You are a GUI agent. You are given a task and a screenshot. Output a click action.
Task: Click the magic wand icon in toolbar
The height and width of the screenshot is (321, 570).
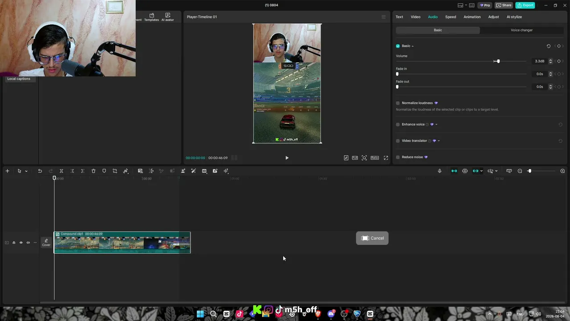click(193, 171)
